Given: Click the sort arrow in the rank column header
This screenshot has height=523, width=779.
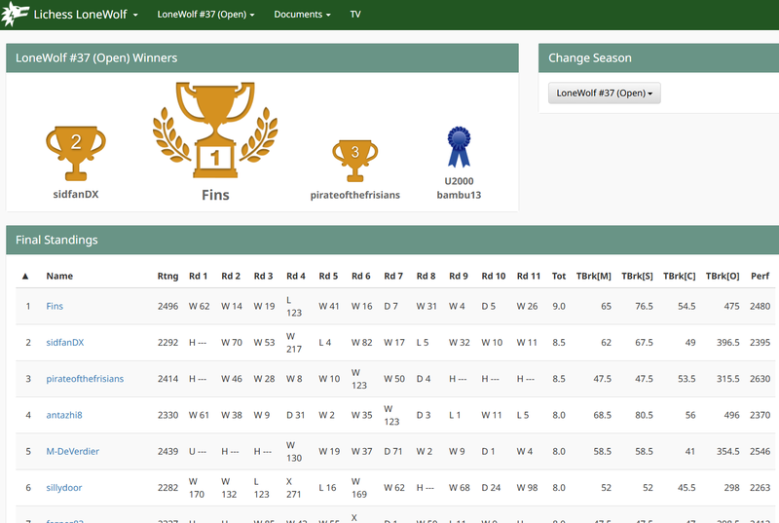Looking at the screenshot, I should tap(25, 276).
